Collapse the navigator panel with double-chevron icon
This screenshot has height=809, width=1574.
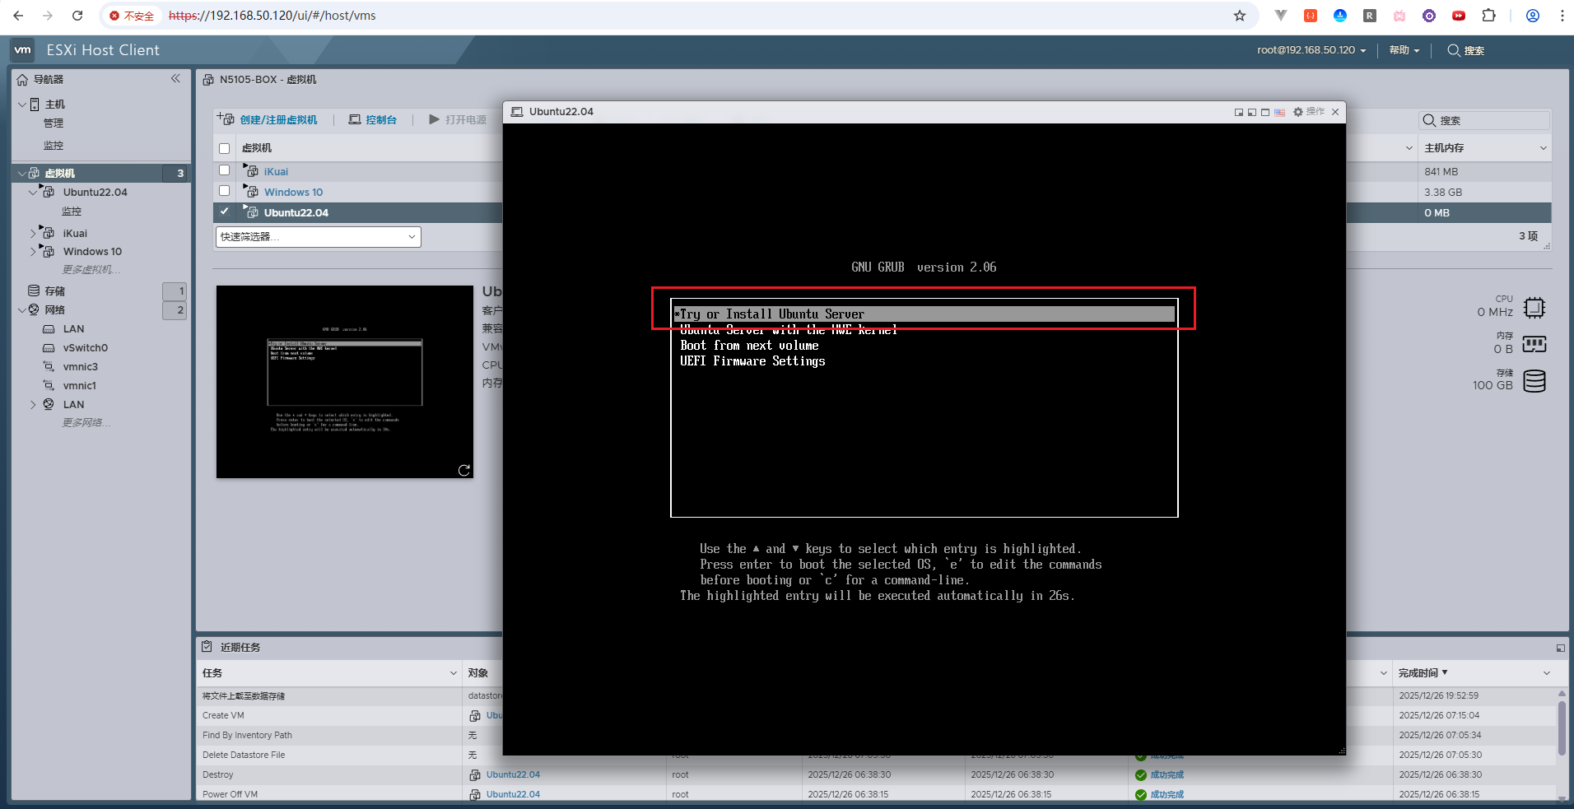pyautogui.click(x=175, y=79)
